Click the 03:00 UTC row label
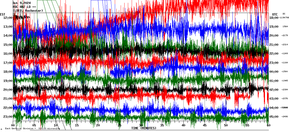This screenshot has height=132, width=289. [x=274, y=99]
